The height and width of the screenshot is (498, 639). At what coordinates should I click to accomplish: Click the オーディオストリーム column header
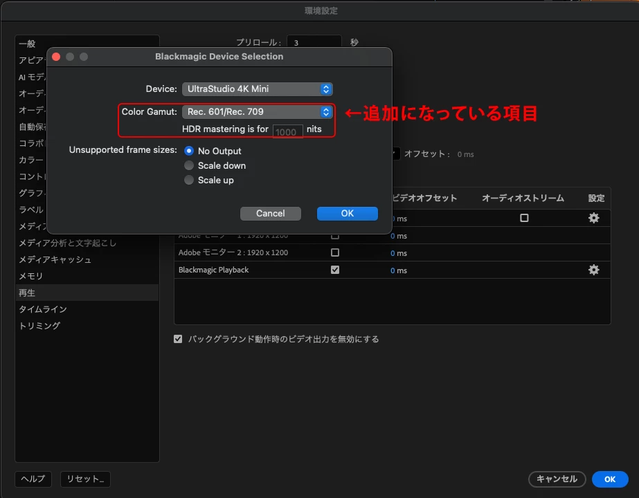click(523, 199)
